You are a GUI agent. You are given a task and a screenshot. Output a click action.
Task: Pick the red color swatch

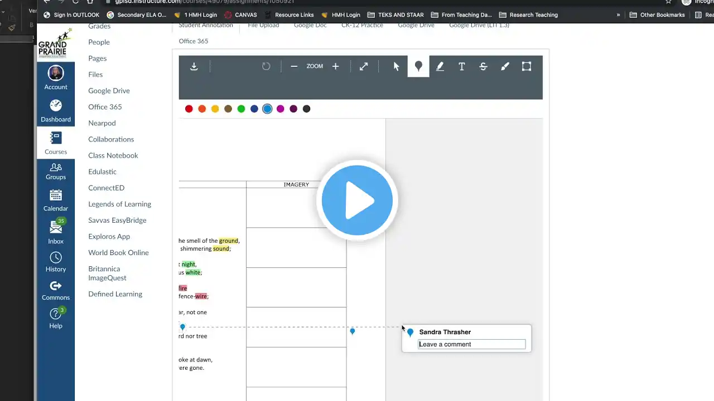click(189, 109)
